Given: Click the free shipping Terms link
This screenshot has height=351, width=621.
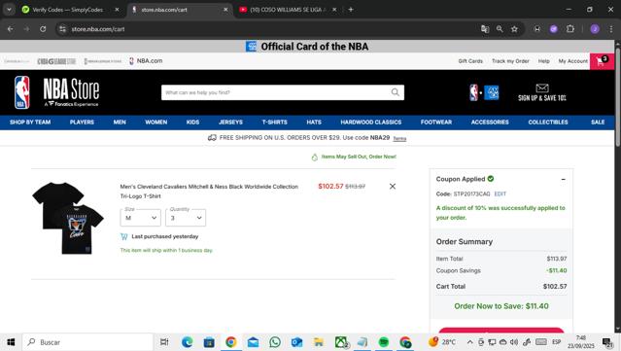Looking at the screenshot, I should pyautogui.click(x=399, y=138).
